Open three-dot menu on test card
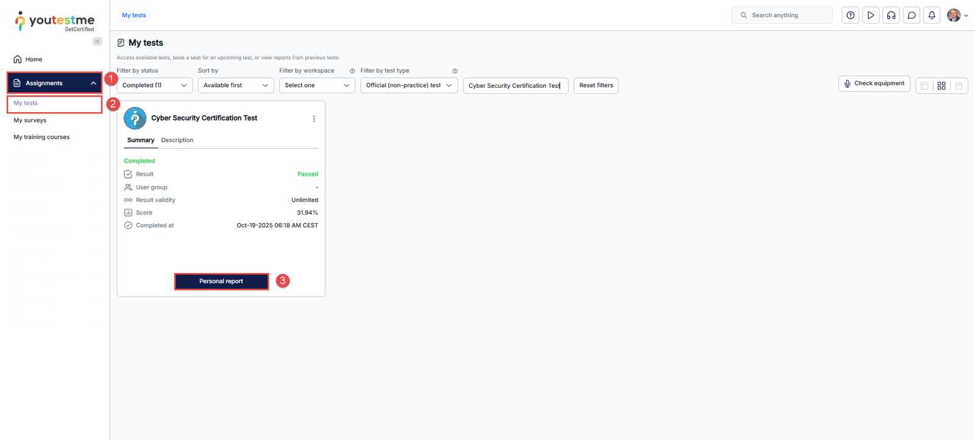The width and height of the screenshot is (975, 441). (314, 119)
